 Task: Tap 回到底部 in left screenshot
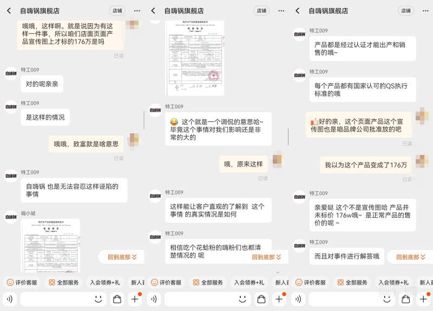click(x=122, y=257)
